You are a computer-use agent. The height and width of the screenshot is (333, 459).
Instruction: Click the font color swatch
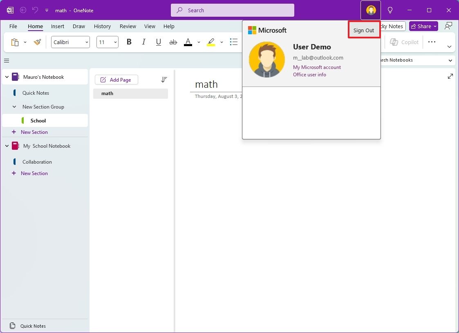point(188,42)
